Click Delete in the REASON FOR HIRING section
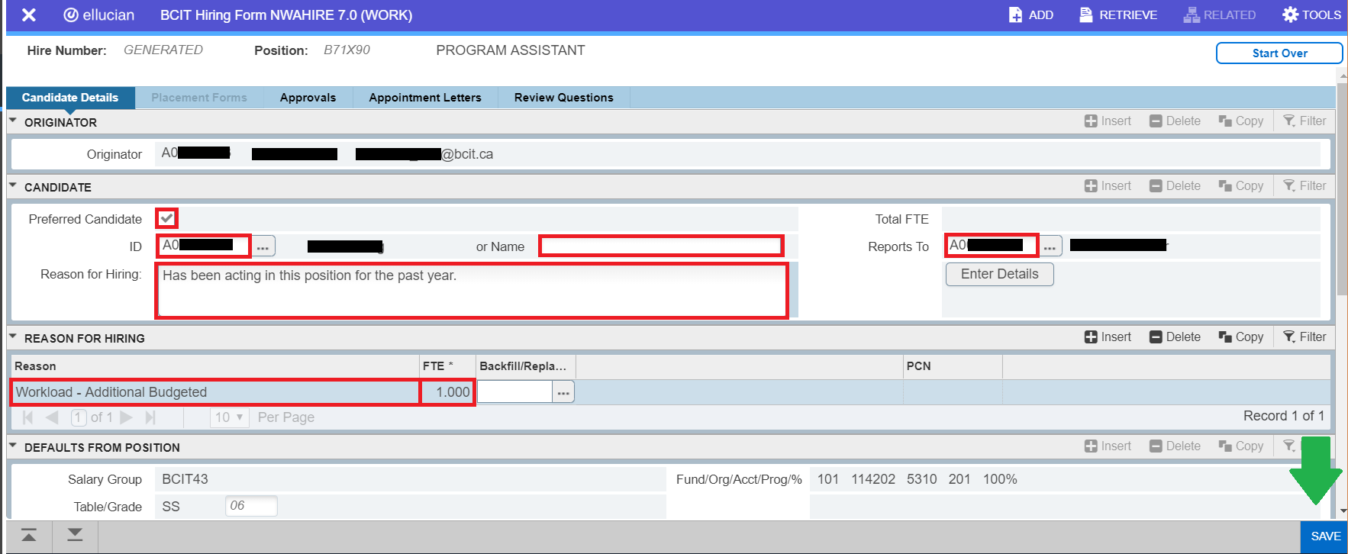 click(1175, 337)
